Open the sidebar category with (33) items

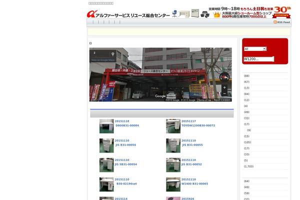(x=246, y=154)
